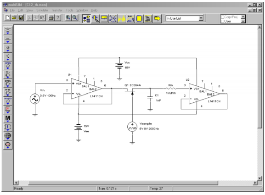Image resolution: width=265 pixels, height=195 pixels.
Task: Open the Analyses graph toolbar button
Action: 122,18
